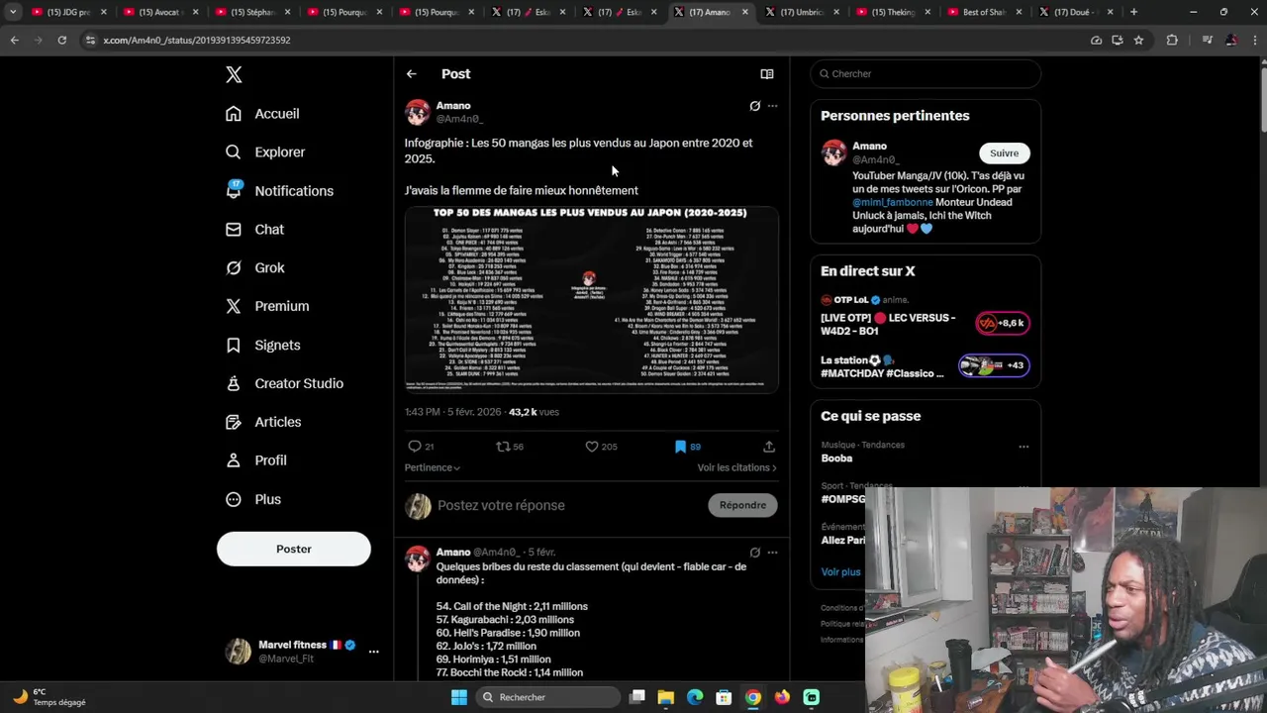Open more options for Booba trend
Image resolution: width=1267 pixels, height=713 pixels.
[1023, 447]
